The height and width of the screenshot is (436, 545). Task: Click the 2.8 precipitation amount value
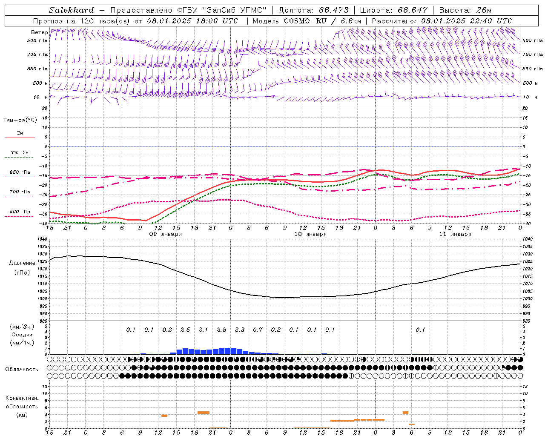click(221, 330)
